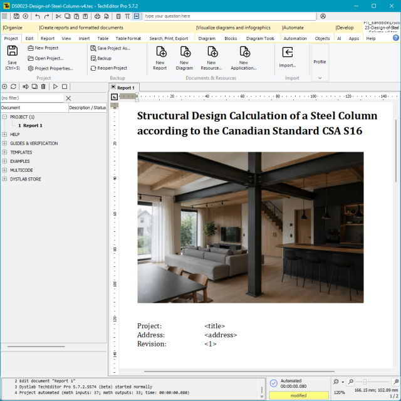The image size is (401, 401).
Task: Expand the EXAMPLES tree node
Action: pyautogui.click(x=4, y=161)
